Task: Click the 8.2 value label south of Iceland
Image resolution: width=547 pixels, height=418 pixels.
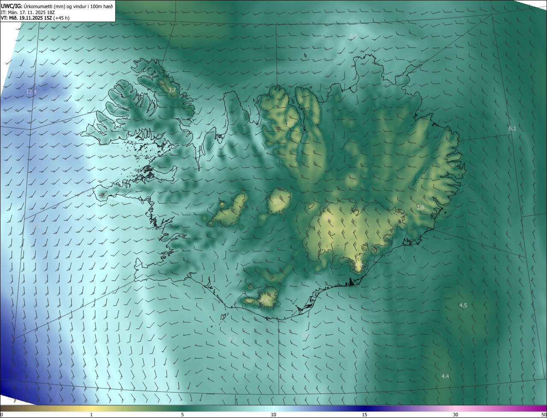Action: click(233, 339)
